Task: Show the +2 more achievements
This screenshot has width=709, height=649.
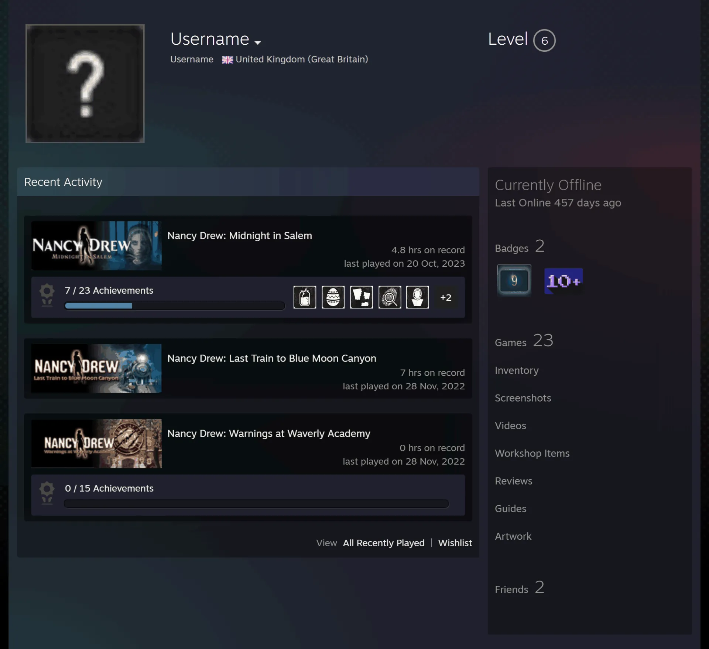Action: [x=446, y=297]
